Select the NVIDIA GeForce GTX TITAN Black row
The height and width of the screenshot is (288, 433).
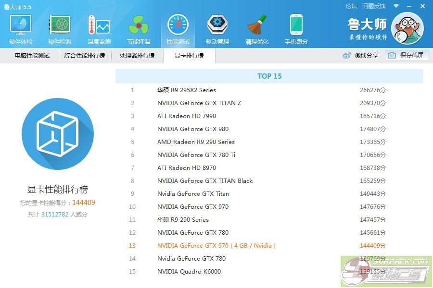pyautogui.click(x=269, y=181)
